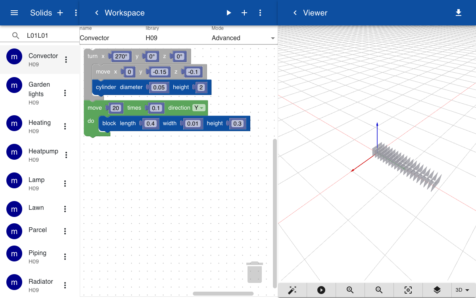This screenshot has width=476, height=298.
Task: Zoom in on the 3D view
Action: [350, 290]
